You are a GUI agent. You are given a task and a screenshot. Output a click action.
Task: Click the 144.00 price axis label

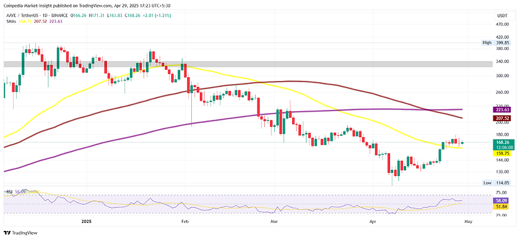503,160
